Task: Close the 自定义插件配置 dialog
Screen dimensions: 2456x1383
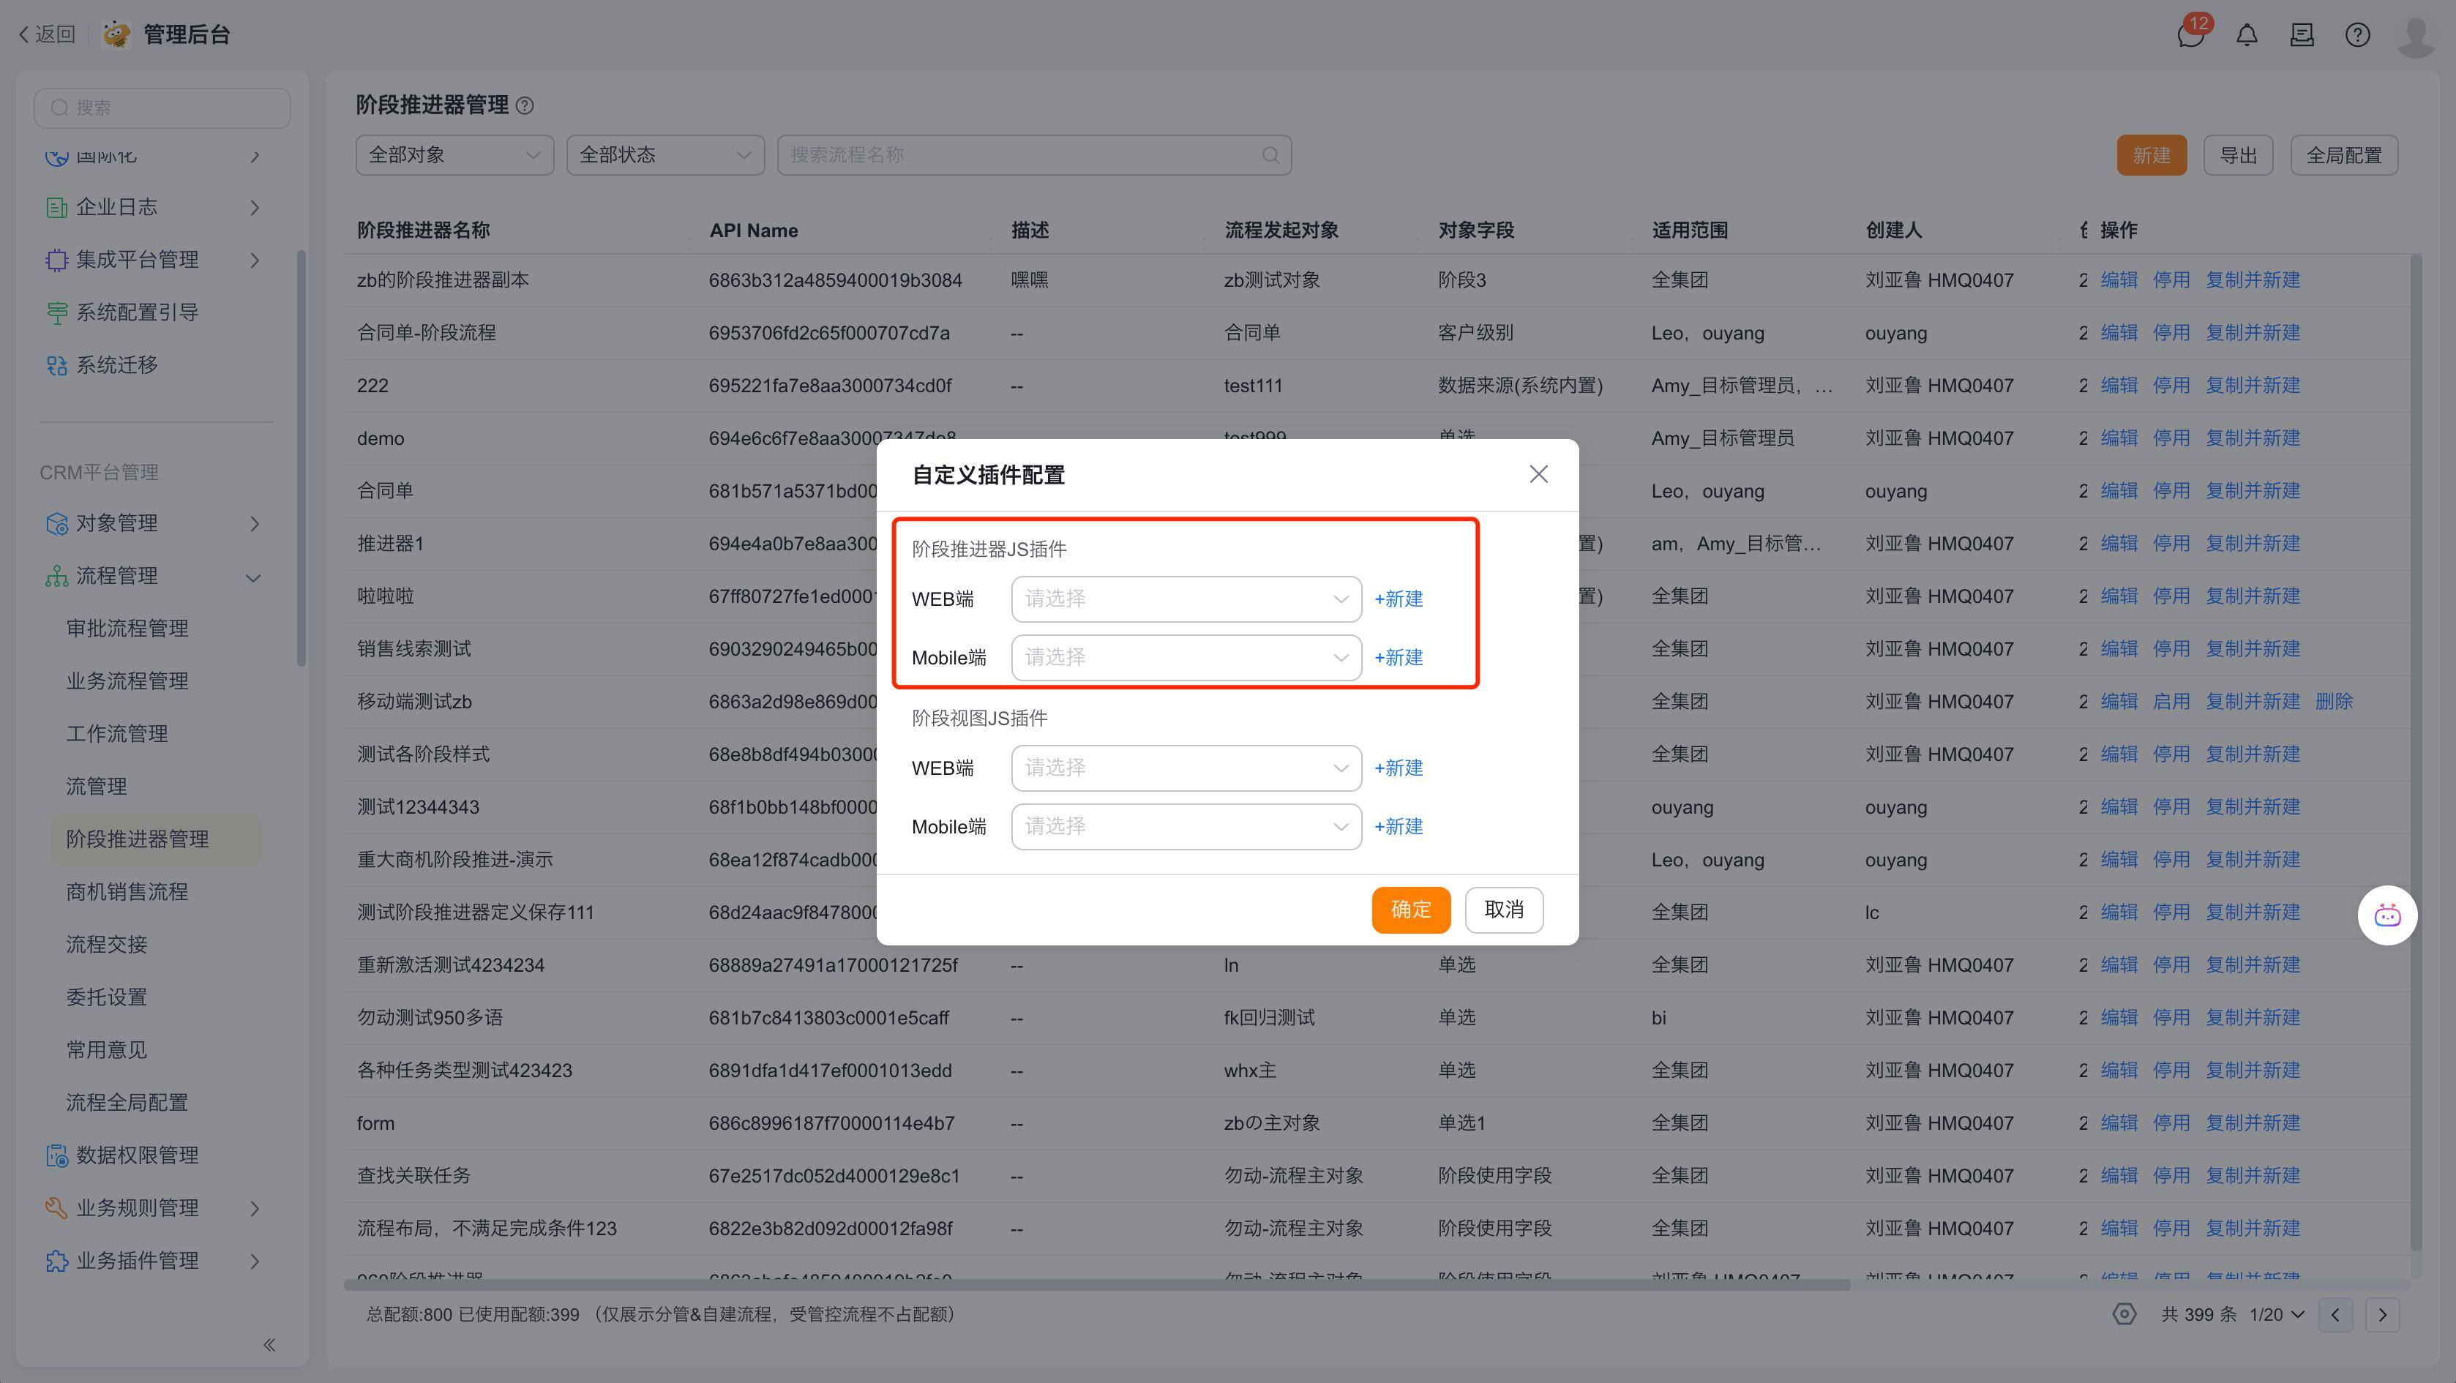Action: coord(1538,473)
